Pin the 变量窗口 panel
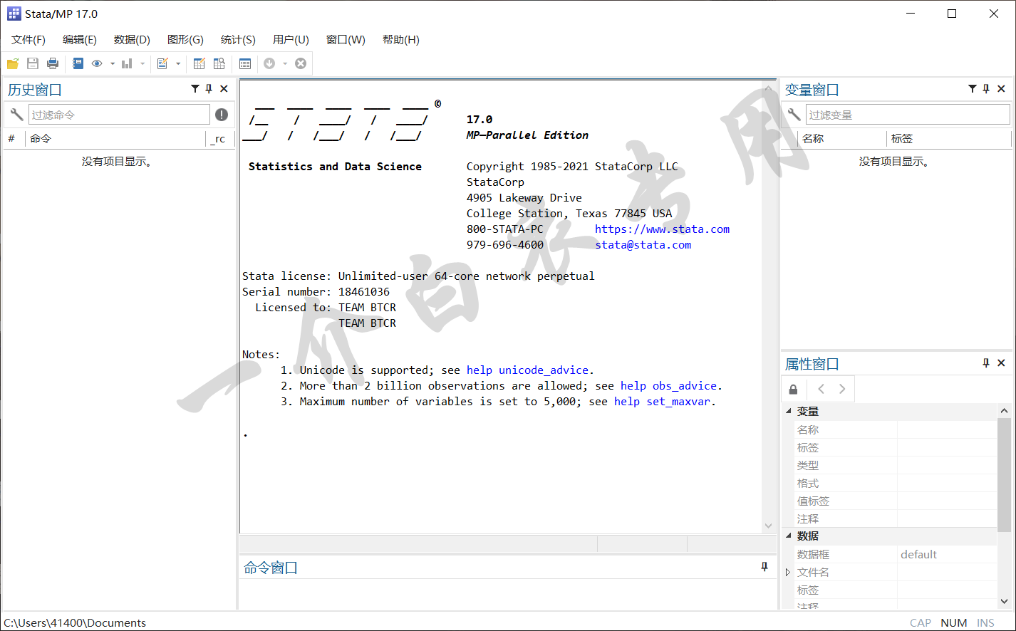The image size is (1016, 631). tap(986, 89)
